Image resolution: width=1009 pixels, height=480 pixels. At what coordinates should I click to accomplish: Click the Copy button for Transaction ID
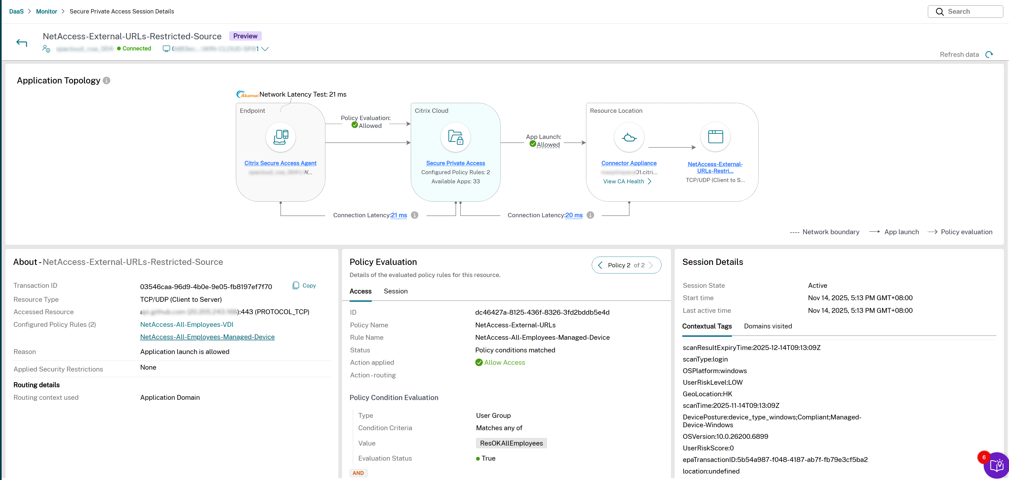point(304,286)
